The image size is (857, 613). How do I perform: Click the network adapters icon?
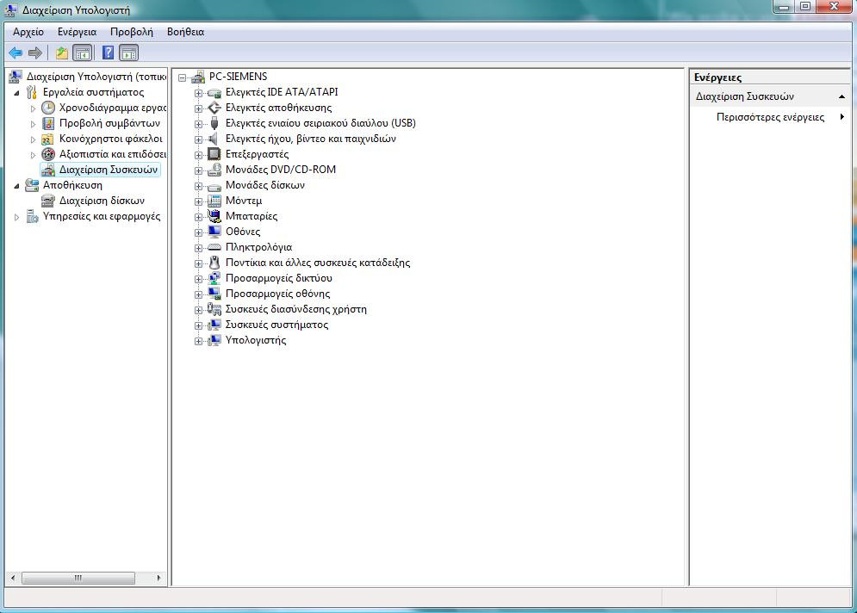(214, 278)
